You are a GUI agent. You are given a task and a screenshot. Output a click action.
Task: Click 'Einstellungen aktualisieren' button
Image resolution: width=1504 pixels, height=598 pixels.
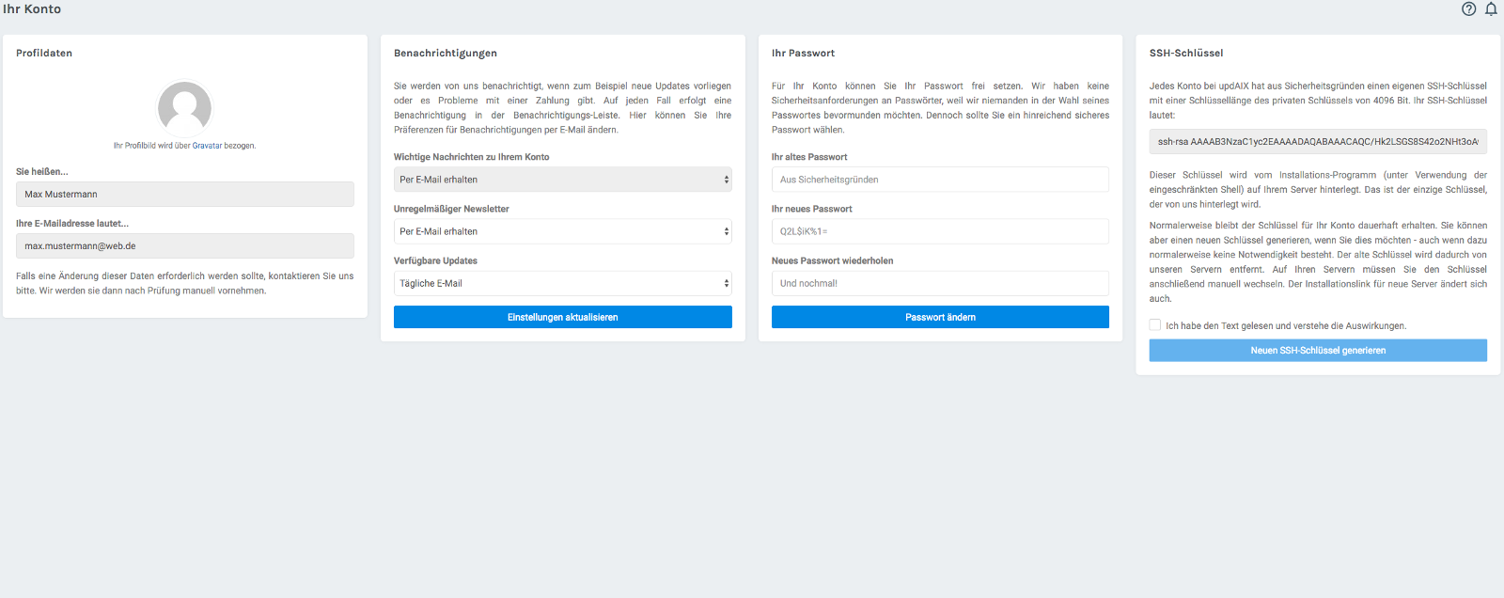point(562,318)
